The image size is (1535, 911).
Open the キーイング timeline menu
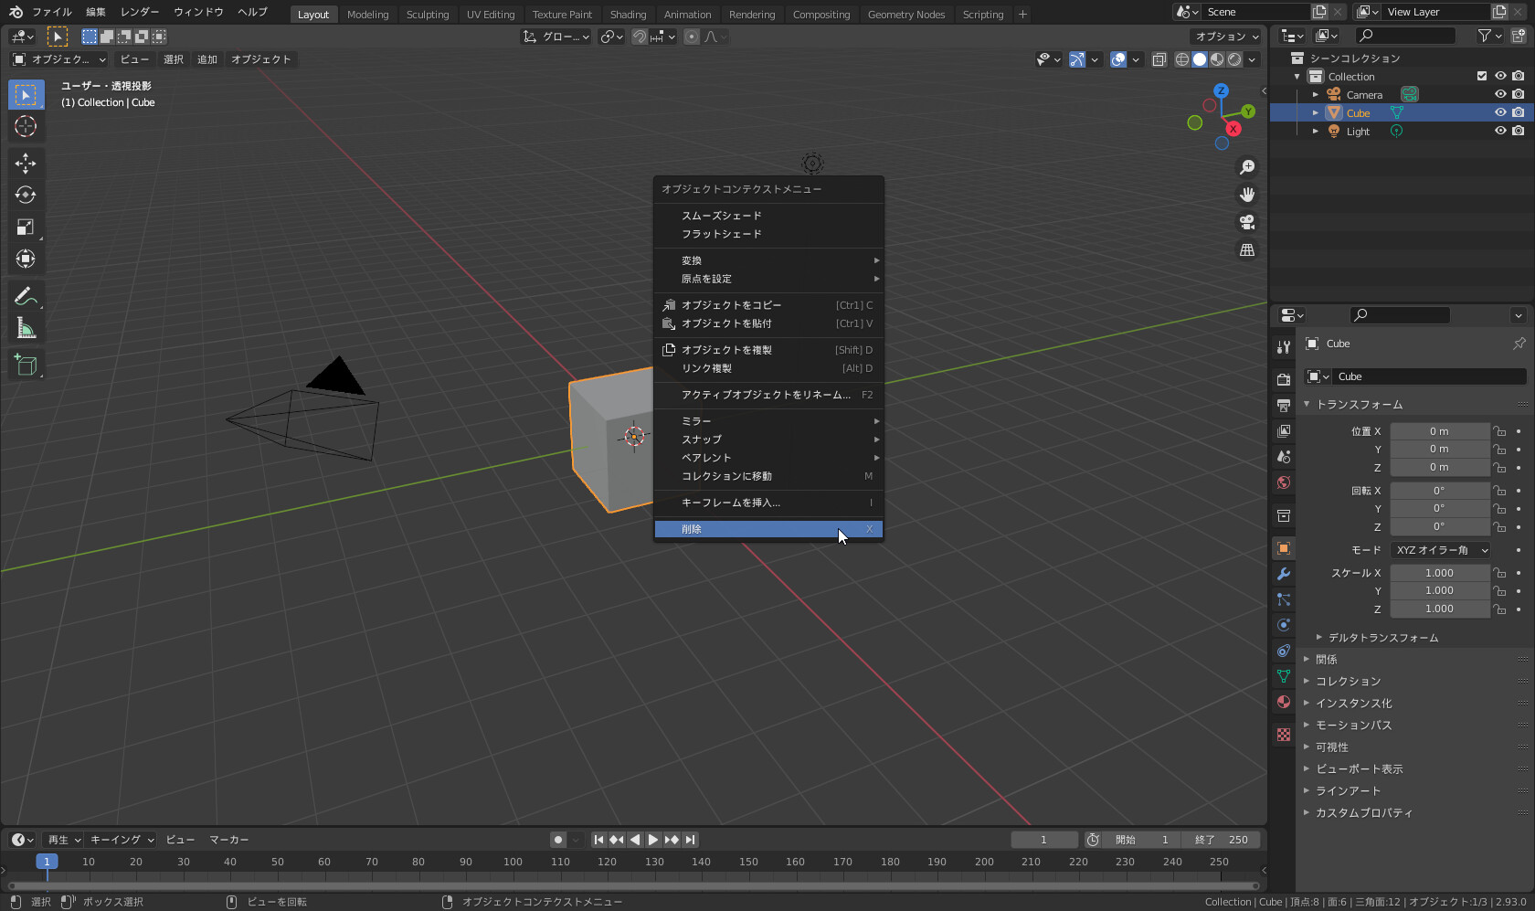122,840
